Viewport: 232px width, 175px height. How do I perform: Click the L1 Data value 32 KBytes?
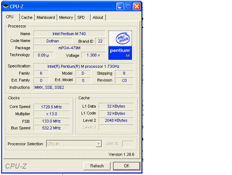[x=116, y=106]
